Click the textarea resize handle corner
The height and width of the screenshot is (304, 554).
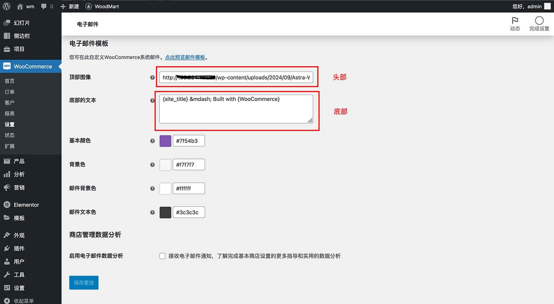click(x=310, y=120)
